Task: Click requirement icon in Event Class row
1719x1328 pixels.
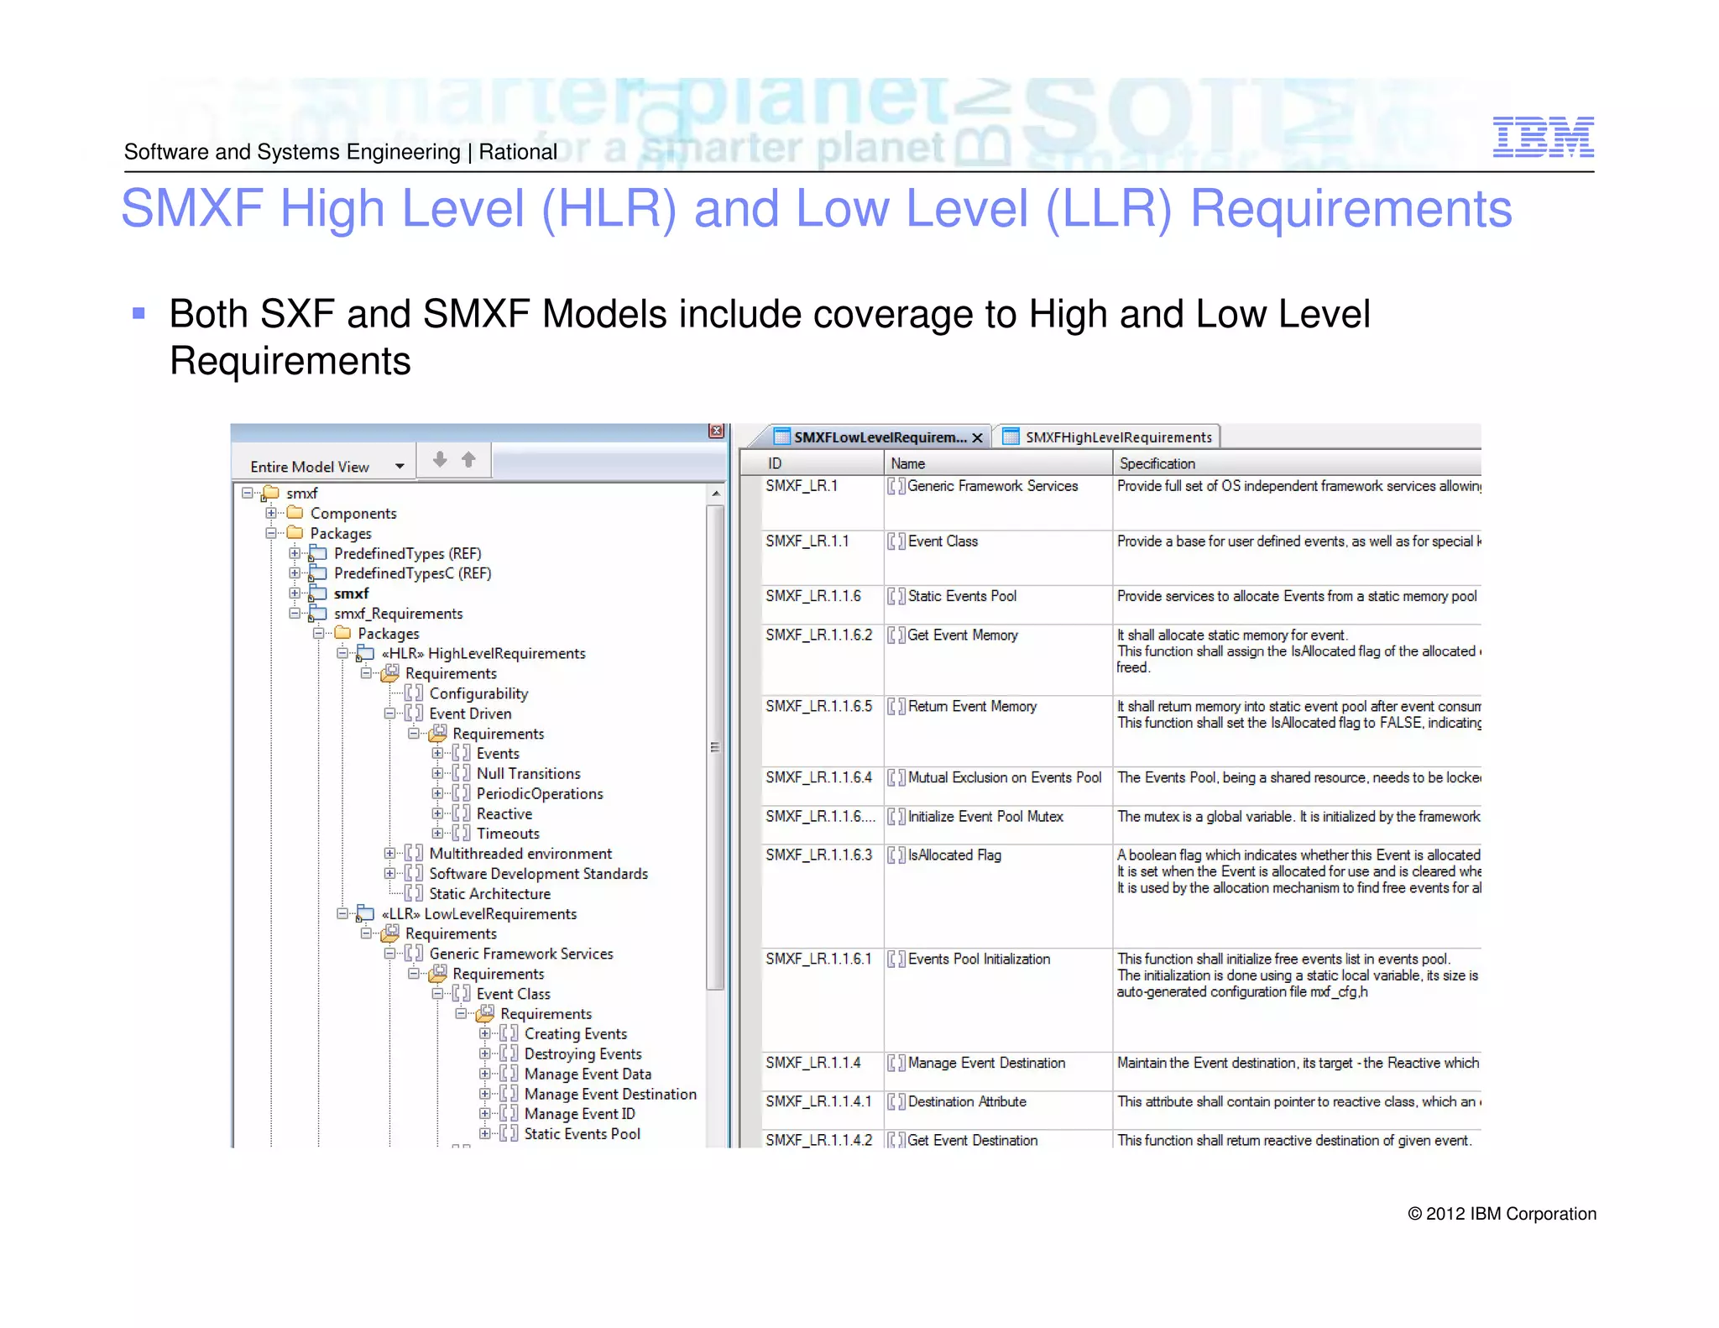Action: pyautogui.click(x=896, y=541)
